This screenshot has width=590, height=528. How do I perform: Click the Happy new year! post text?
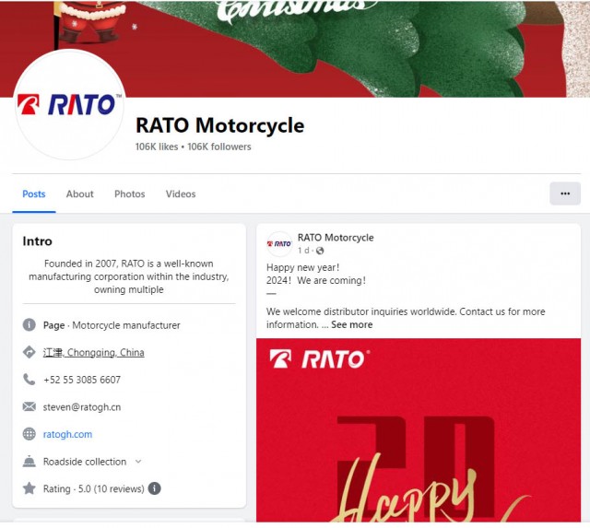click(303, 267)
